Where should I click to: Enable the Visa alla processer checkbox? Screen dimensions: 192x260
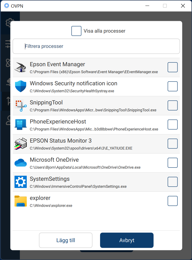tap(76, 31)
